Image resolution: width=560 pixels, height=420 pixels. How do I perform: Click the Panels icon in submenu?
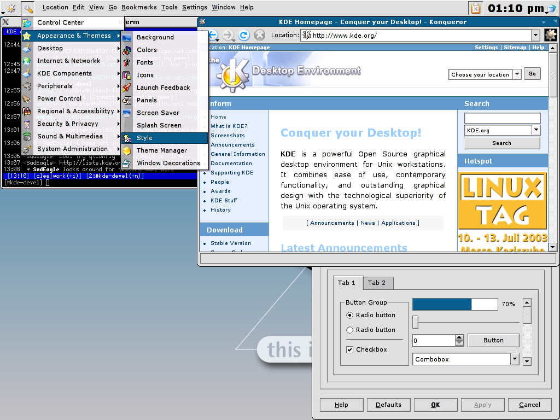[x=127, y=101]
